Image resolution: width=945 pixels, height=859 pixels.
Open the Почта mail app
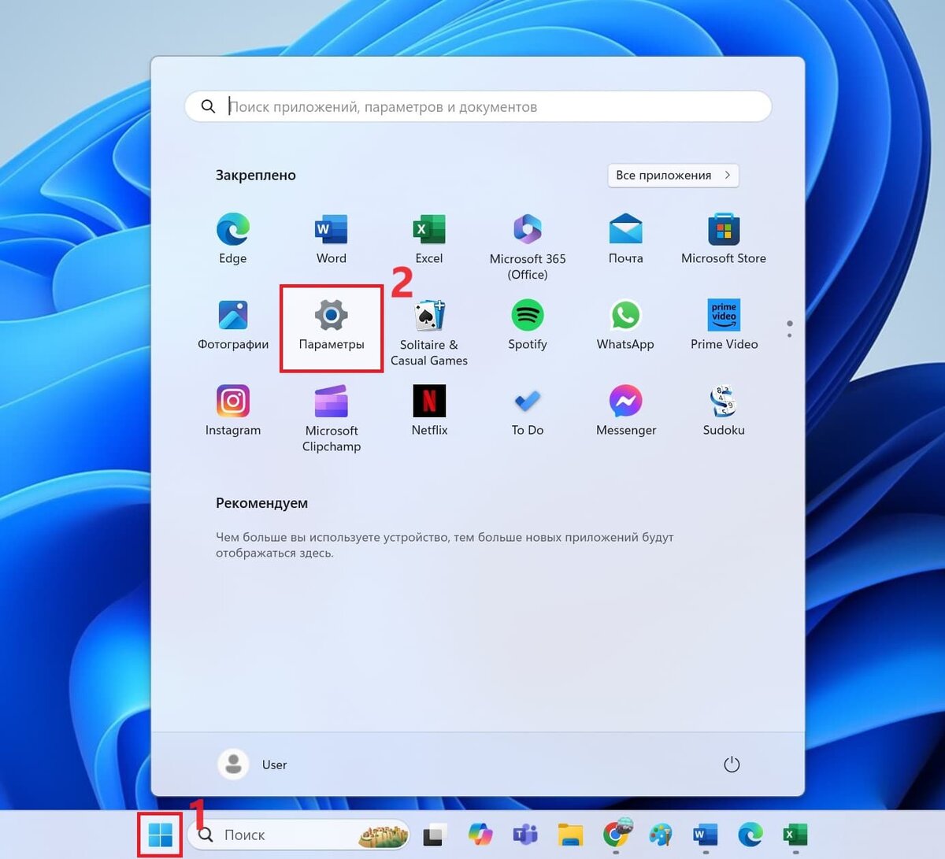click(x=626, y=239)
